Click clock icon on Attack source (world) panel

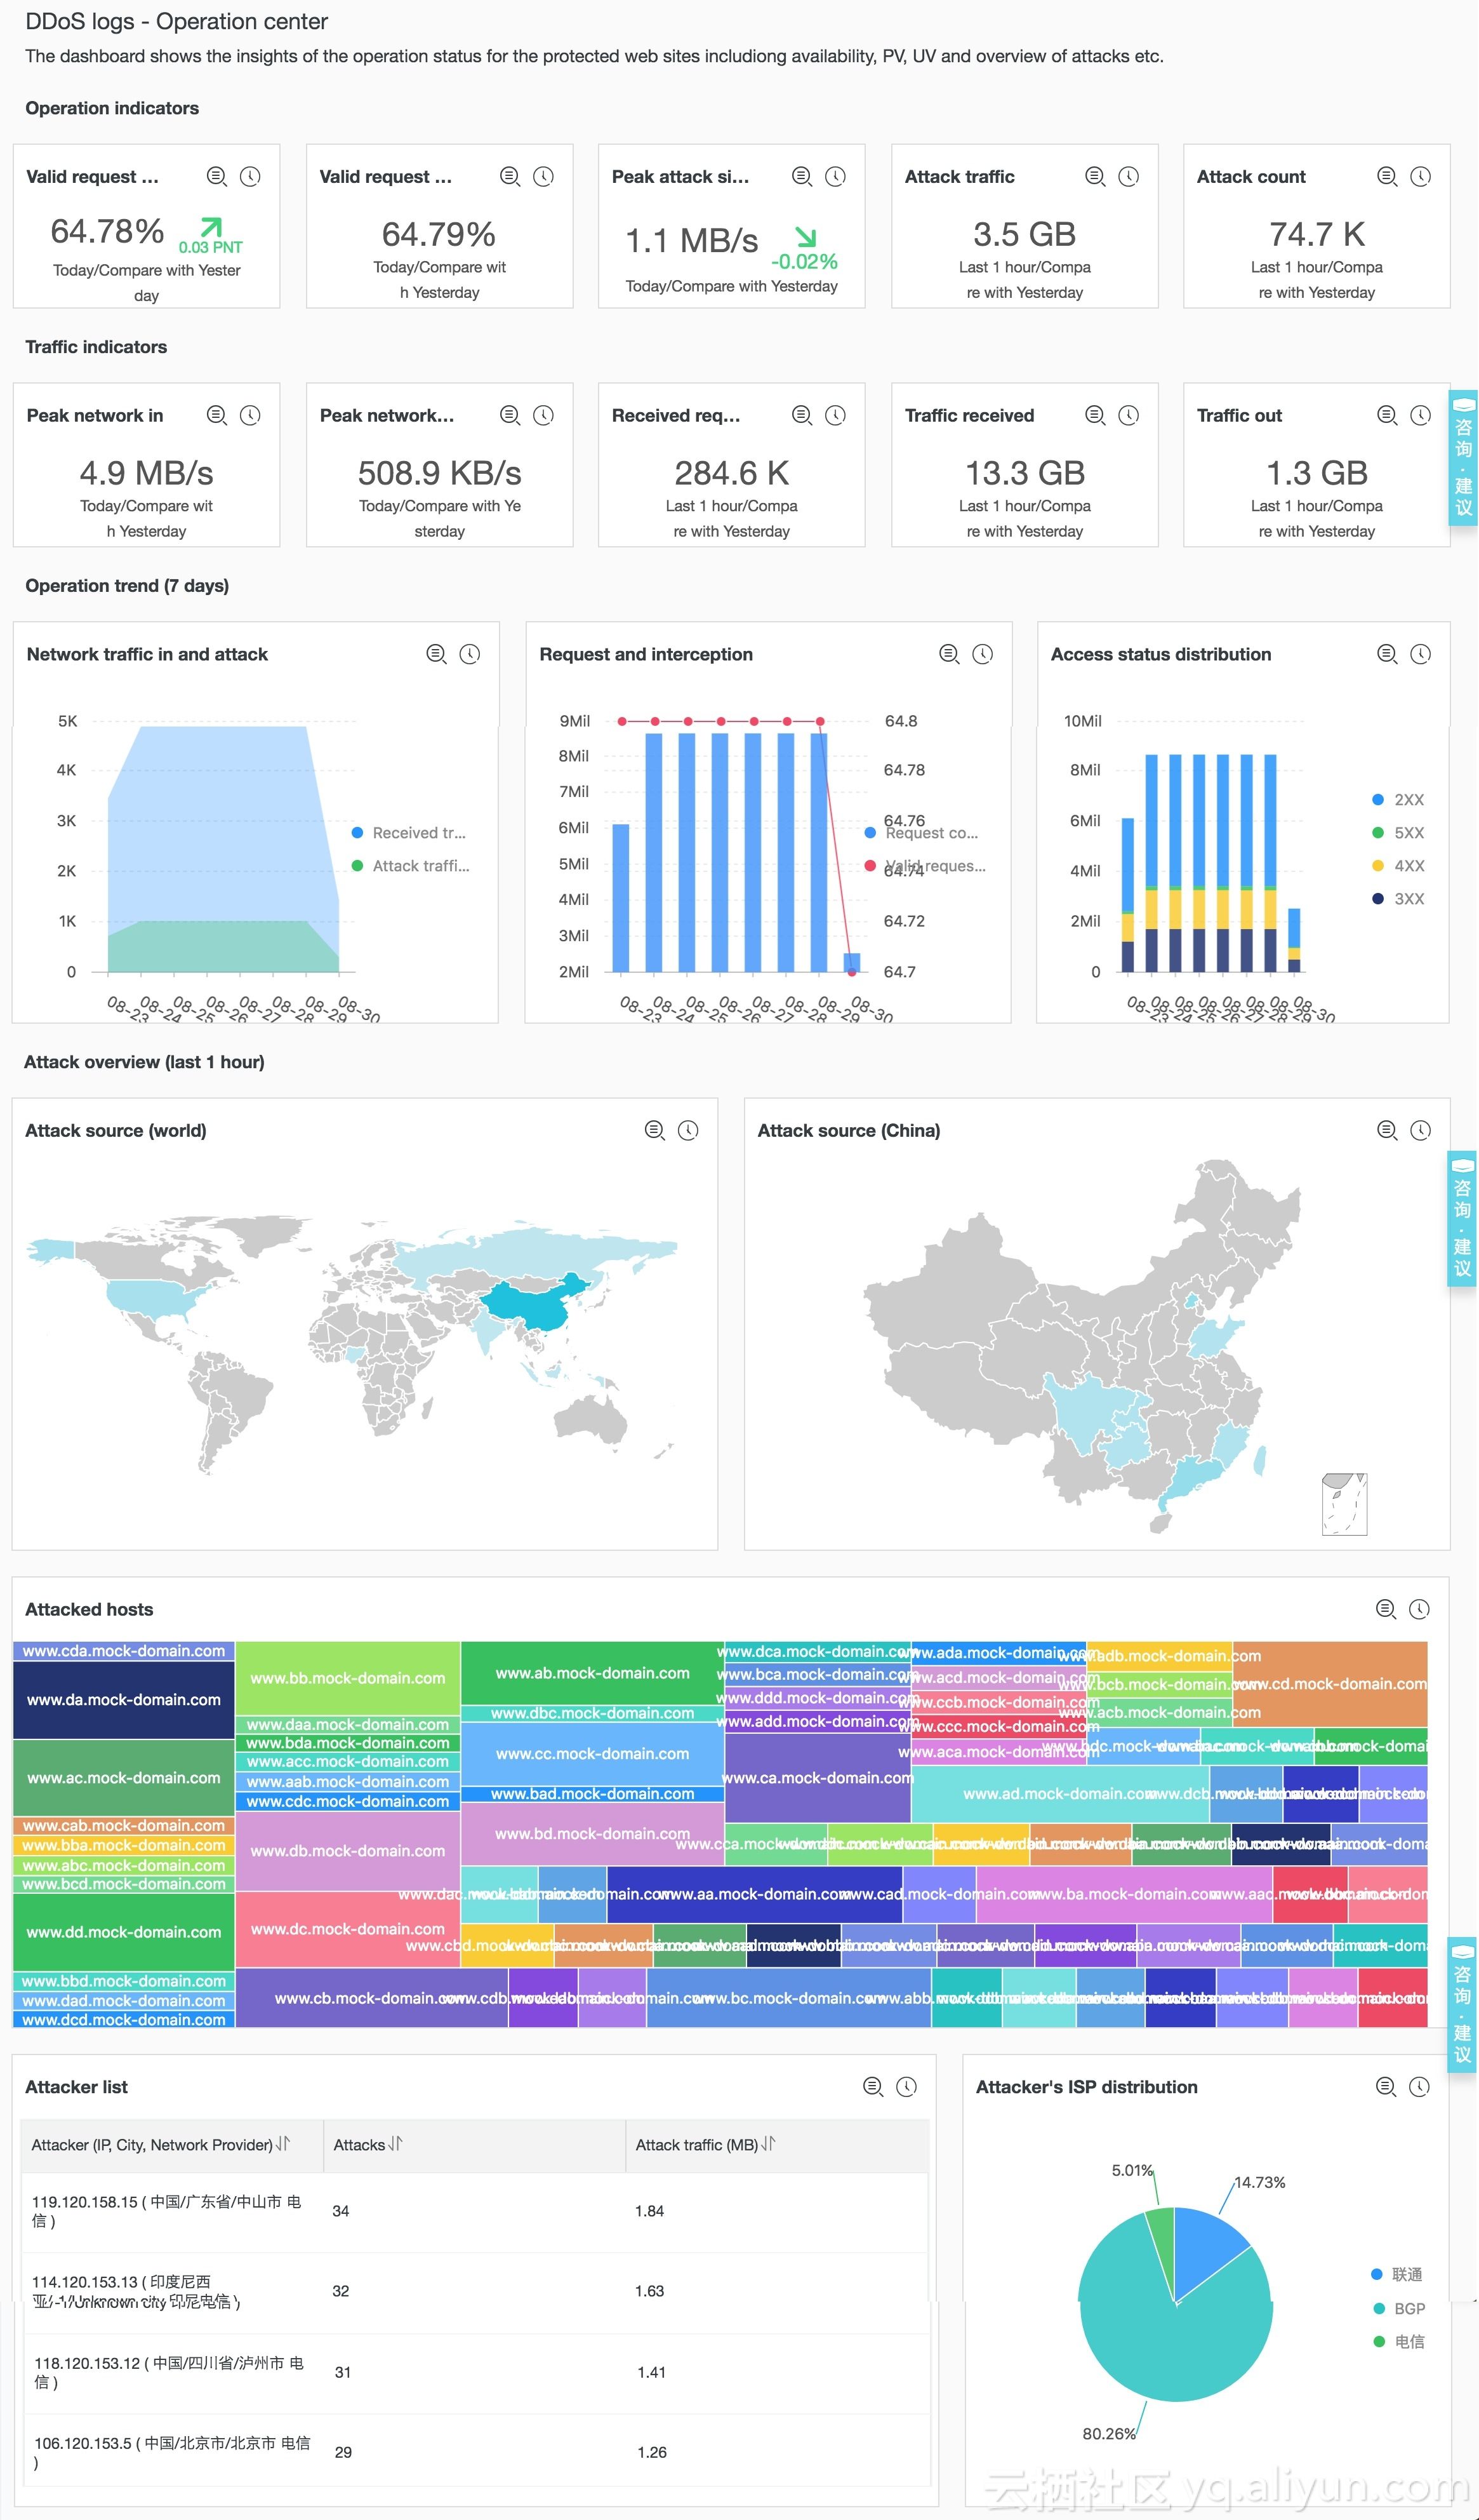(689, 1130)
